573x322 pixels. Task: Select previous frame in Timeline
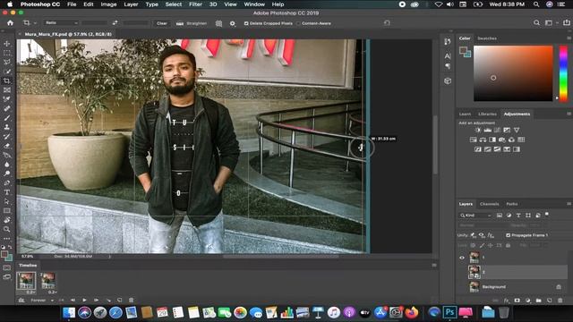click(x=73, y=301)
